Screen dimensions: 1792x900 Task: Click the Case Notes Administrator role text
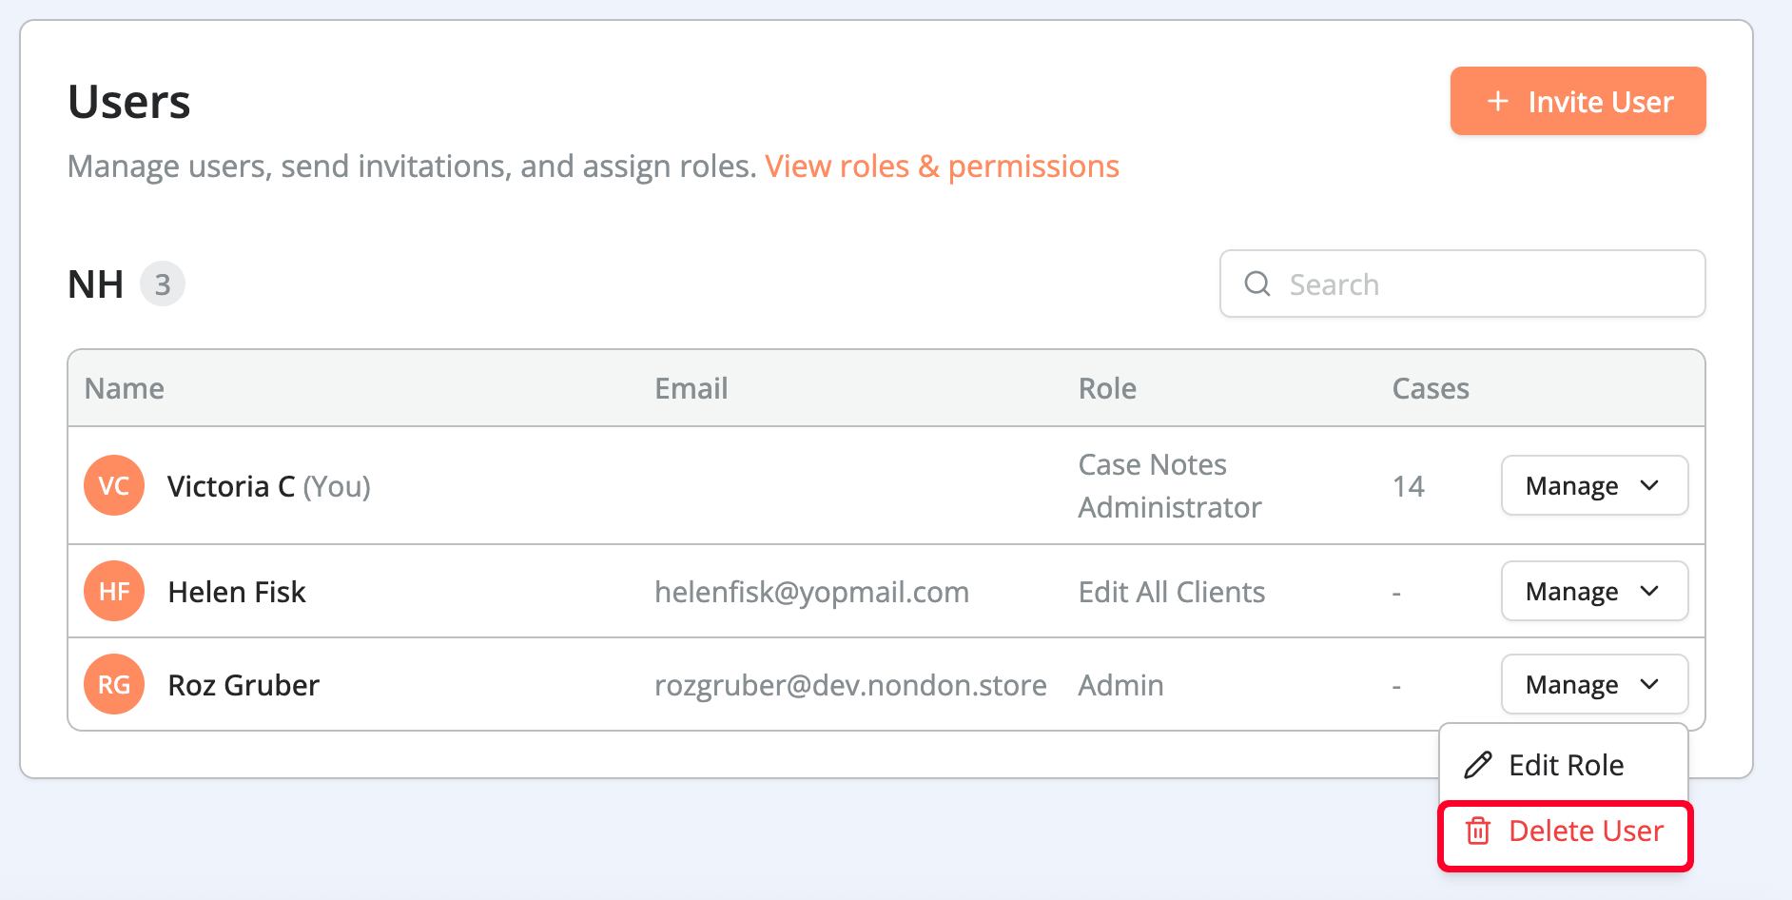(x=1170, y=485)
